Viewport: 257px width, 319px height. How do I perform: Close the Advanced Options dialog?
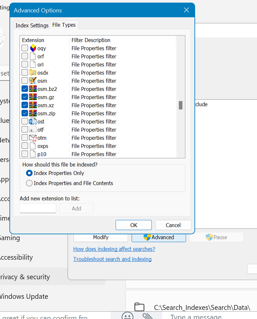pos(186,10)
